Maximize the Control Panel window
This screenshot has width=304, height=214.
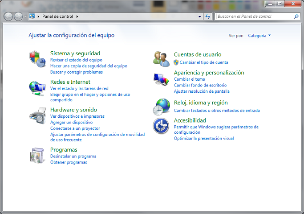[280, 4]
